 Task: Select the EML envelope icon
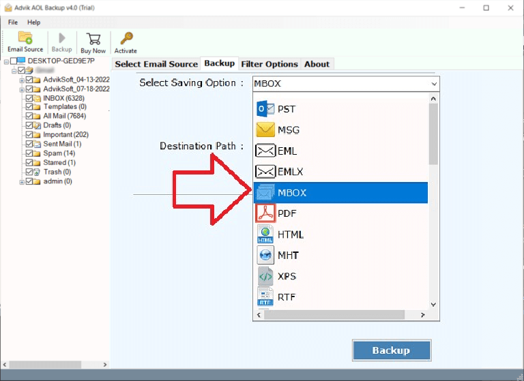(265, 151)
